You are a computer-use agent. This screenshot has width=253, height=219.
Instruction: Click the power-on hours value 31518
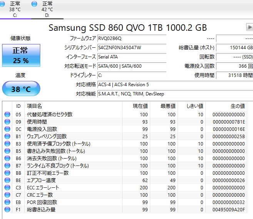point(235,75)
